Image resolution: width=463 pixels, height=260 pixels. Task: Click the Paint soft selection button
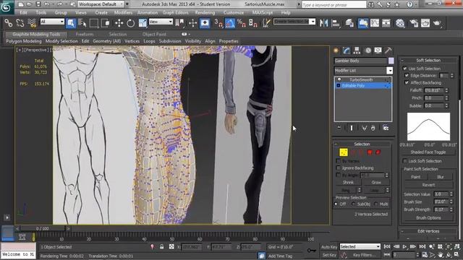(415, 177)
